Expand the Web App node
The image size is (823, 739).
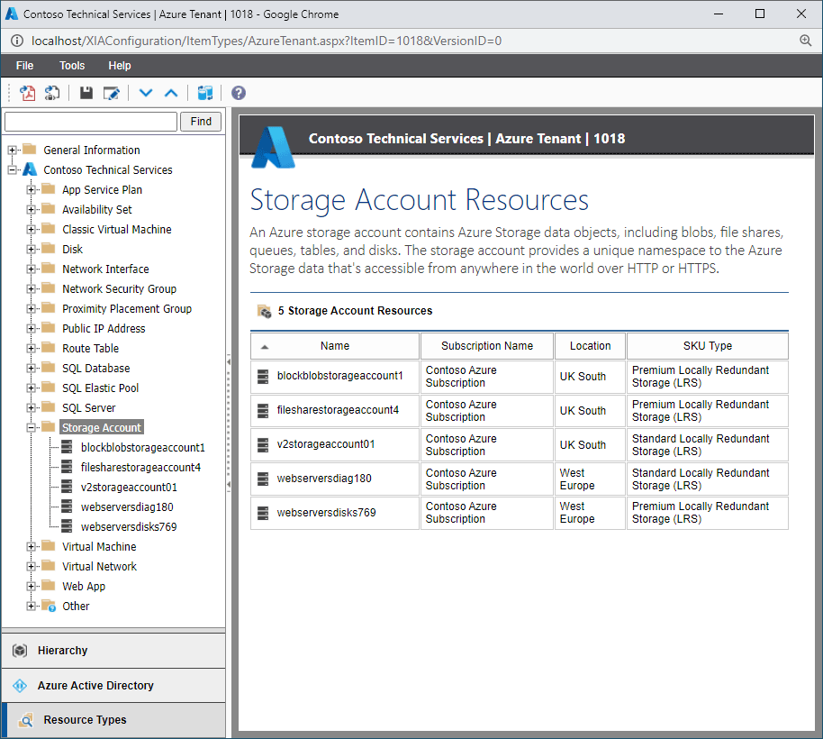tap(31, 586)
